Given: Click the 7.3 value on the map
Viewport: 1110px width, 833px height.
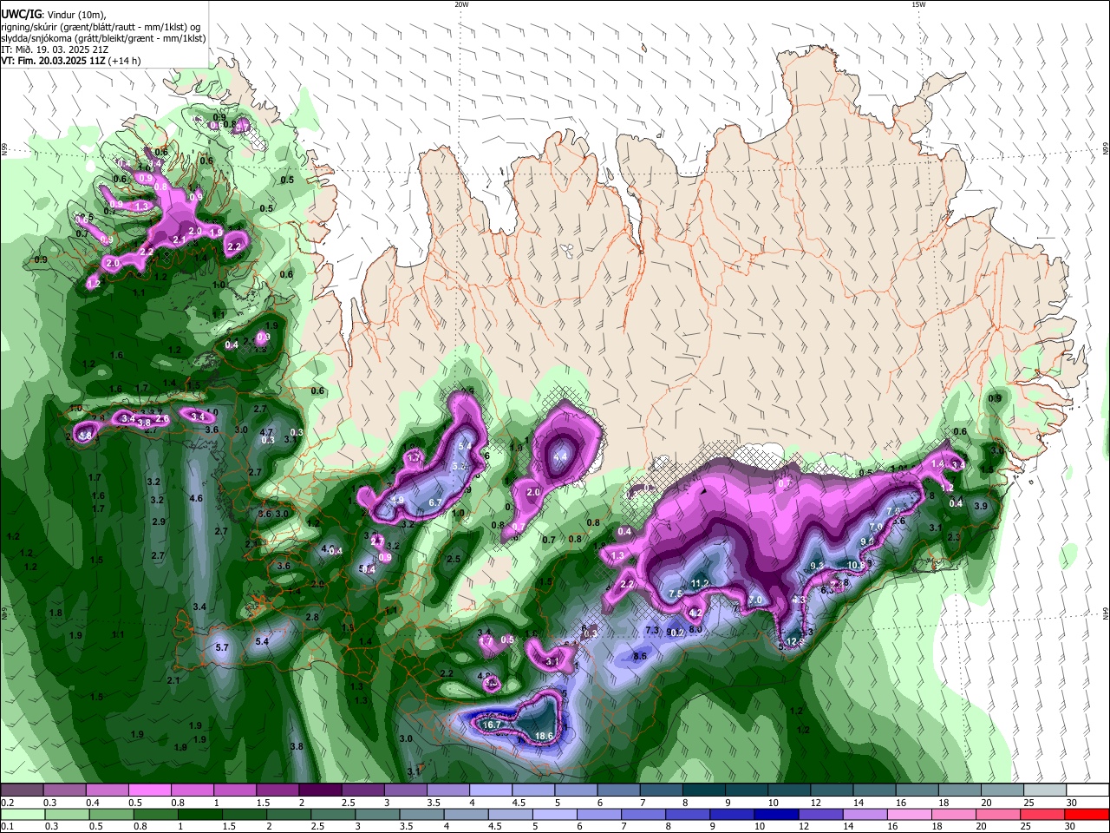Looking at the screenshot, I should 653,630.
